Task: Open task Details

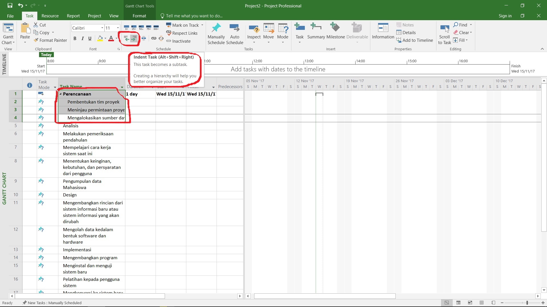Action: click(x=406, y=33)
